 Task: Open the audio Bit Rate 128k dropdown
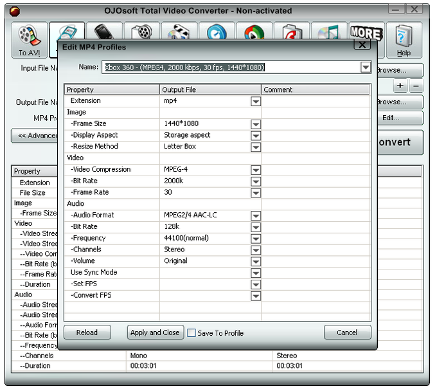pos(256,227)
